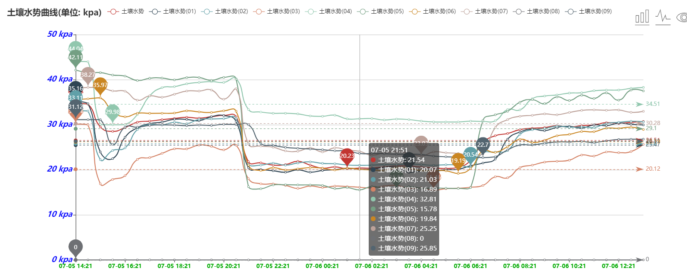Switch chart to bar chart view
The width and height of the screenshot is (687, 271).
click(642, 17)
